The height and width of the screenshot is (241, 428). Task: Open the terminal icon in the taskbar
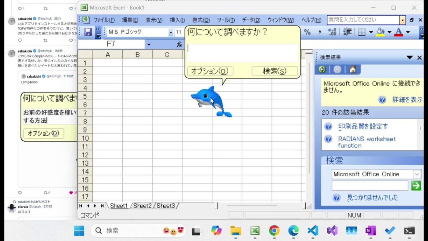(409, 231)
